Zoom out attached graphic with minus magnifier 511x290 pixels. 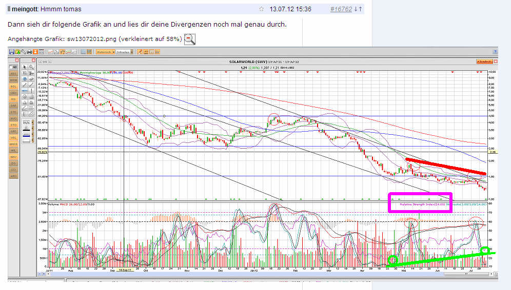coord(189,39)
